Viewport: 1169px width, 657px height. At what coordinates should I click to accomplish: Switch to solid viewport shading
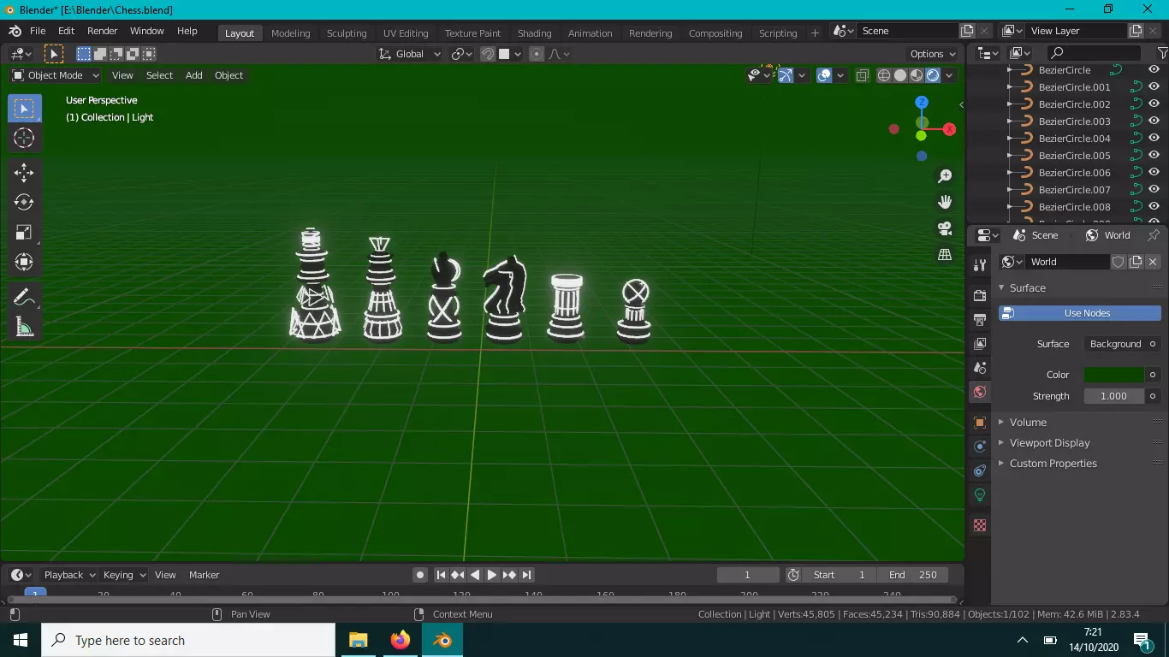click(x=900, y=75)
